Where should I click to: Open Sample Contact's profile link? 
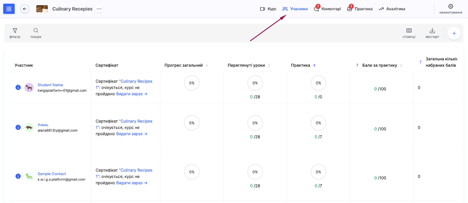point(52,174)
